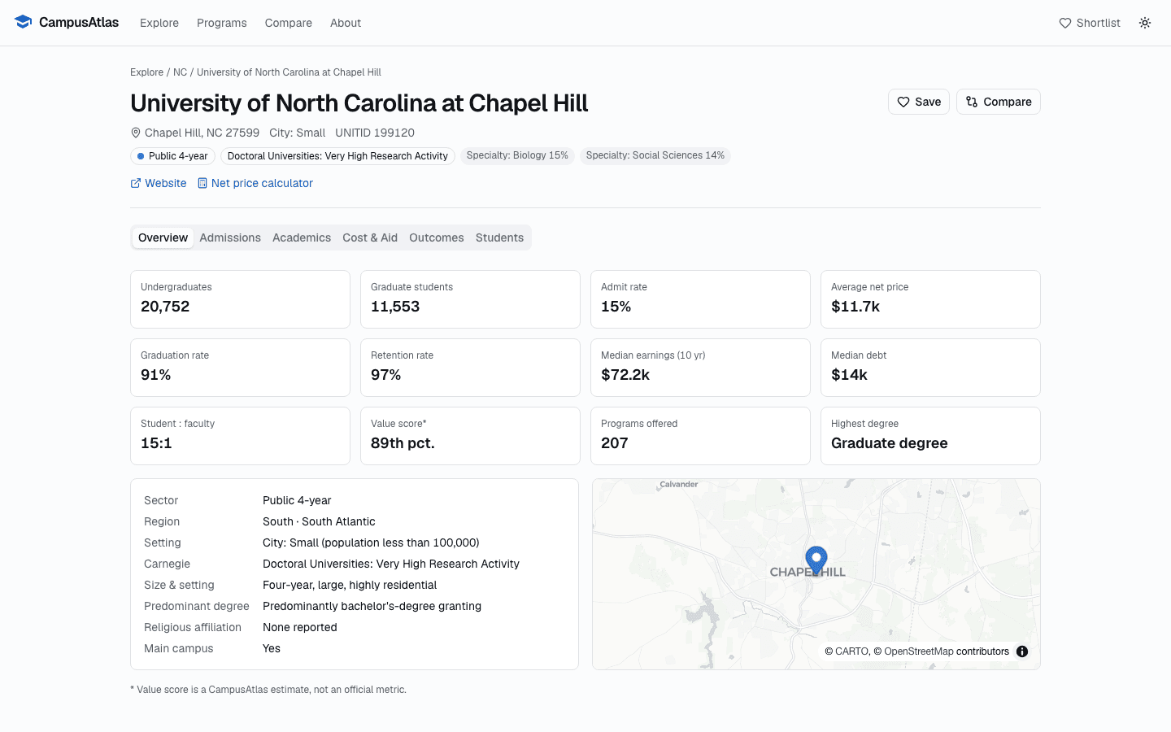Open the Cost & Aid tab
Image resolution: width=1171 pixels, height=732 pixels.
click(370, 237)
